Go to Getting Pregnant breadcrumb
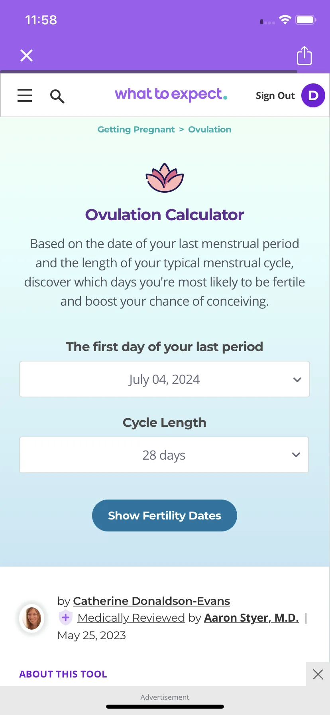This screenshot has height=715, width=330. (136, 129)
